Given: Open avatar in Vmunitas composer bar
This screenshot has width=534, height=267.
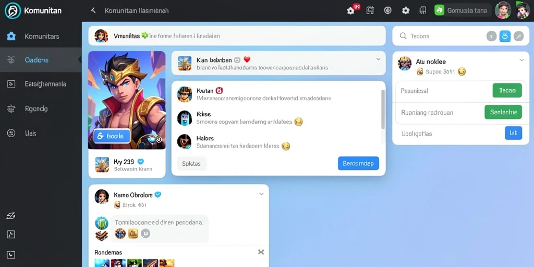Looking at the screenshot, I should click(x=101, y=36).
